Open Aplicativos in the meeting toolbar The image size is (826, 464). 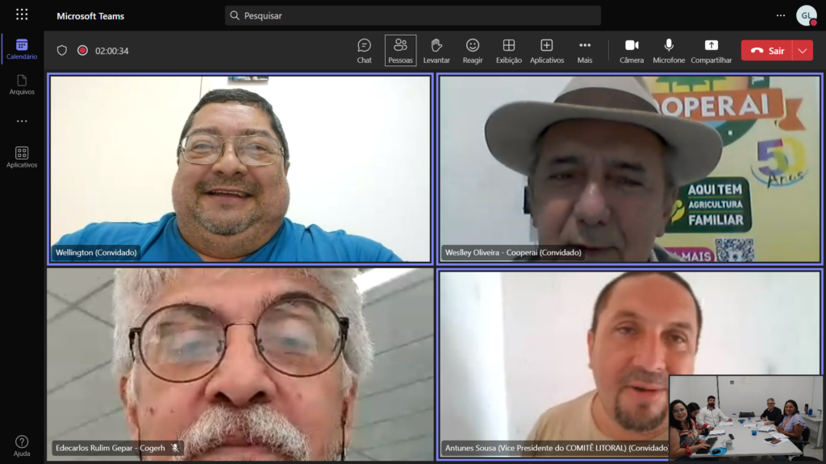[x=547, y=51]
